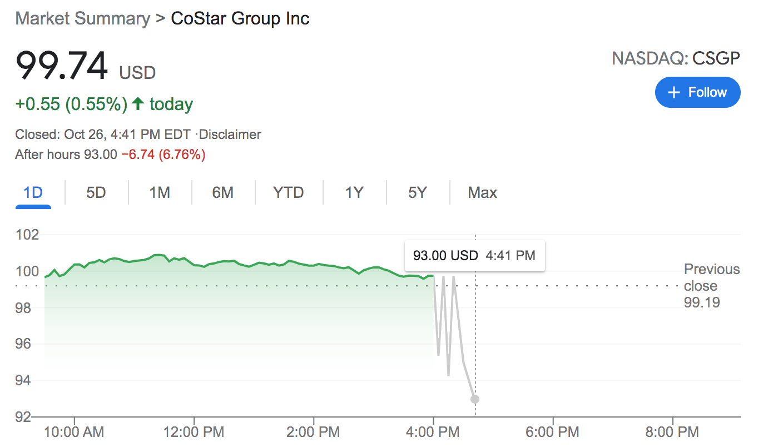Go back to Market Summary breadcrumb
Image resolution: width=773 pixels, height=447 pixels.
pos(83,18)
